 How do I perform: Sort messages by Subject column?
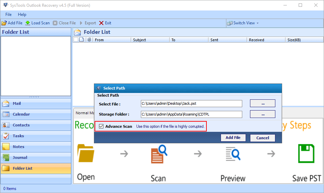(x=140, y=40)
